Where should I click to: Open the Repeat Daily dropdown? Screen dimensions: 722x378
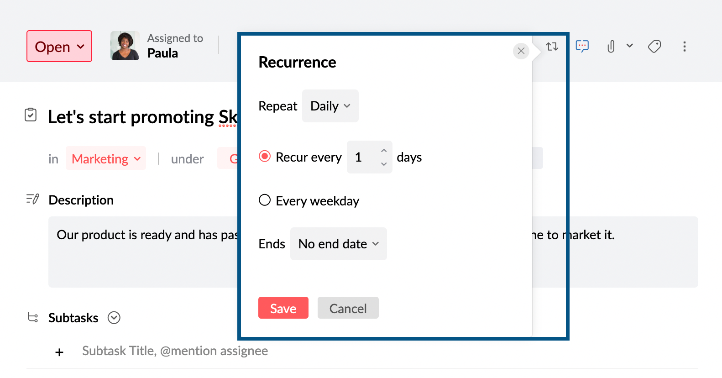(x=330, y=106)
